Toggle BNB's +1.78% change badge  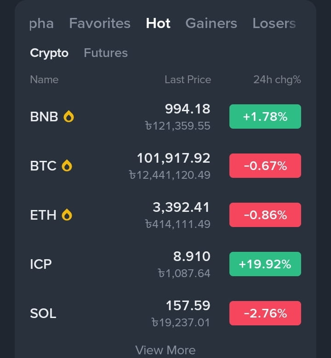[x=265, y=116]
